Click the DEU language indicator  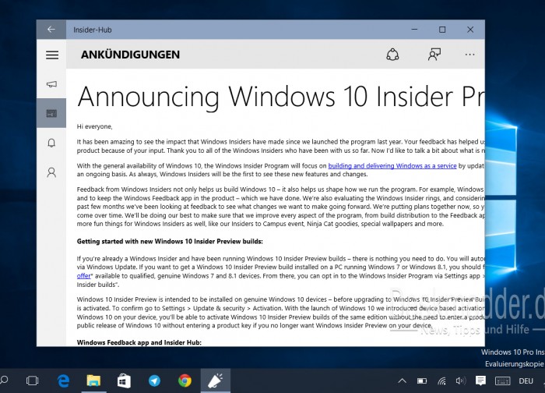[526, 381]
